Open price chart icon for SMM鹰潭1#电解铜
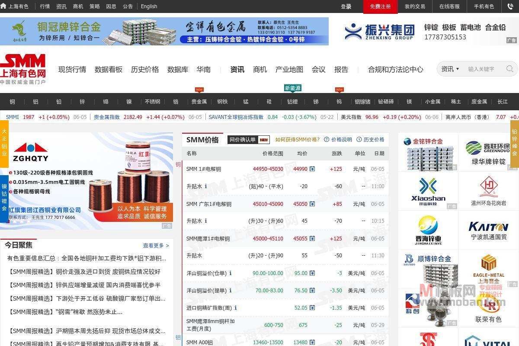This screenshot has height=346, width=519. [312, 238]
